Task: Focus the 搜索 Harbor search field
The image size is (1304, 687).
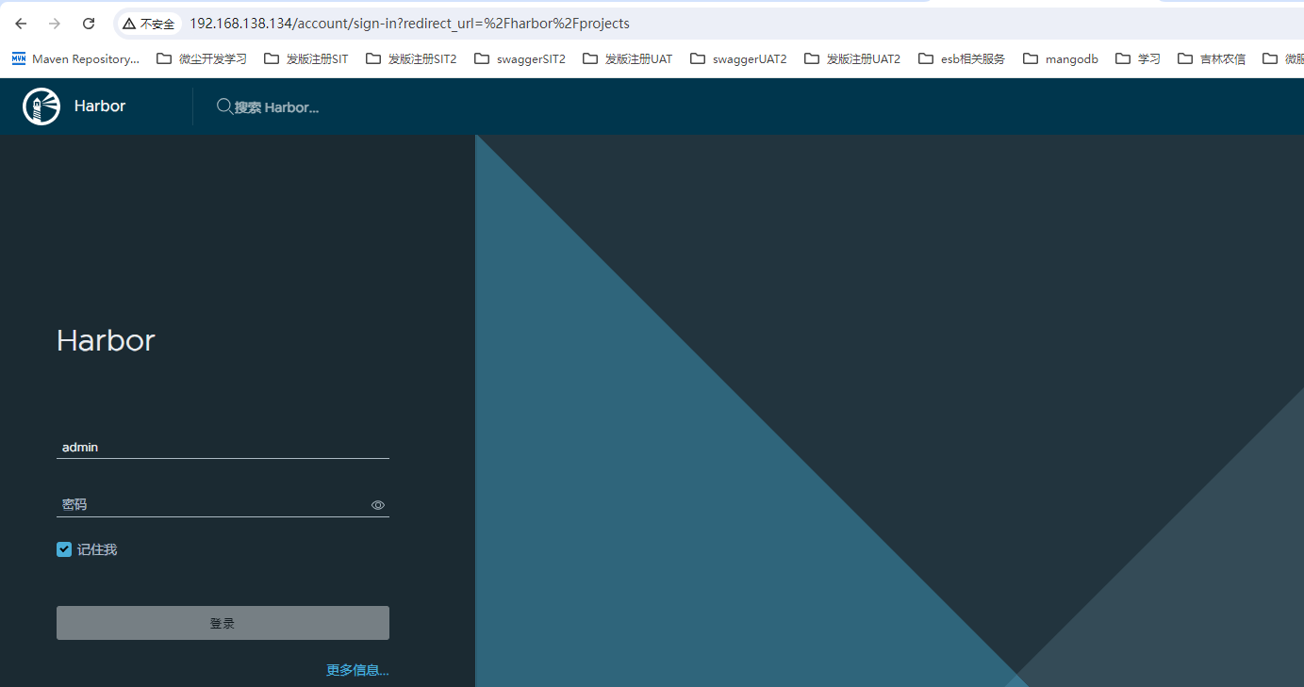Action: (277, 107)
